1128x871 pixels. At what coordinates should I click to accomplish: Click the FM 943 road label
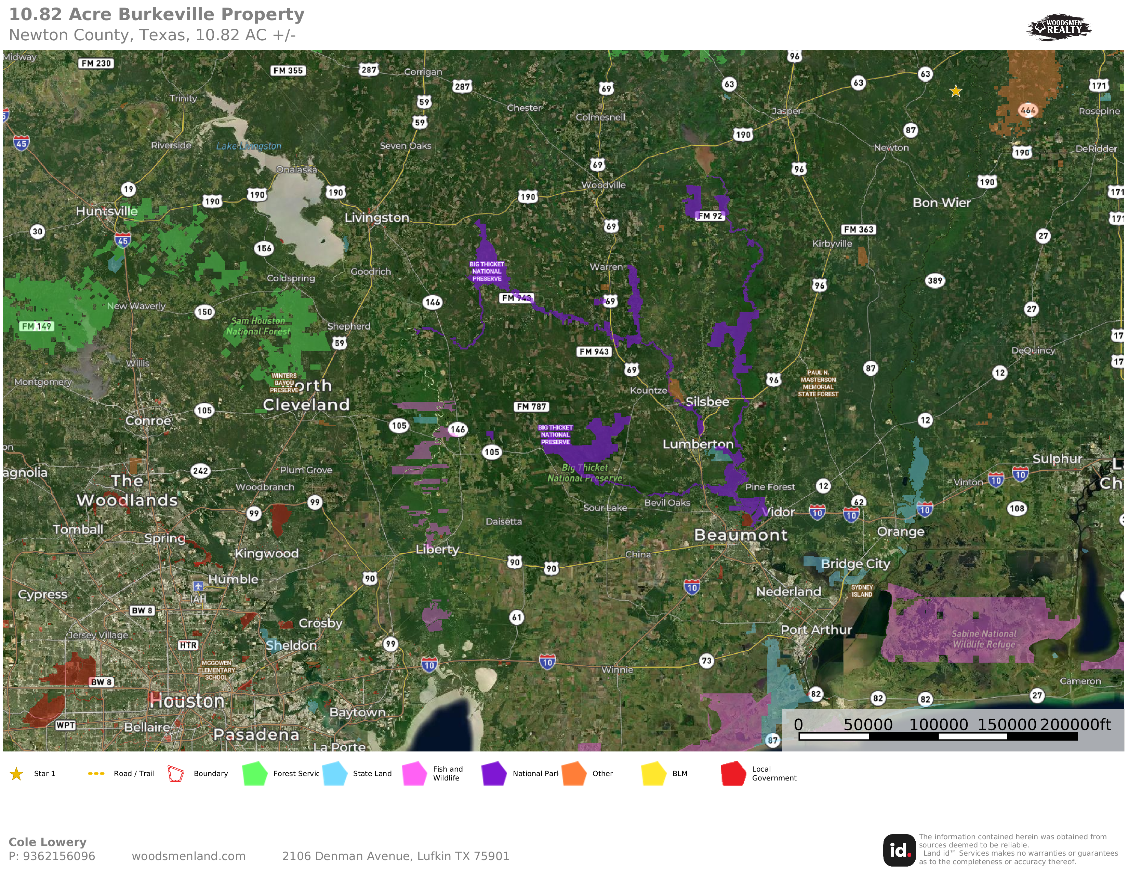(x=594, y=352)
